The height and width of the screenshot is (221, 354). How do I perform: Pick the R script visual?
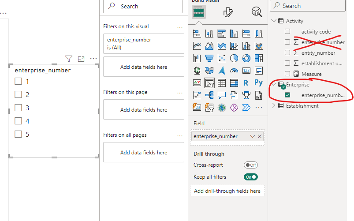point(246,83)
